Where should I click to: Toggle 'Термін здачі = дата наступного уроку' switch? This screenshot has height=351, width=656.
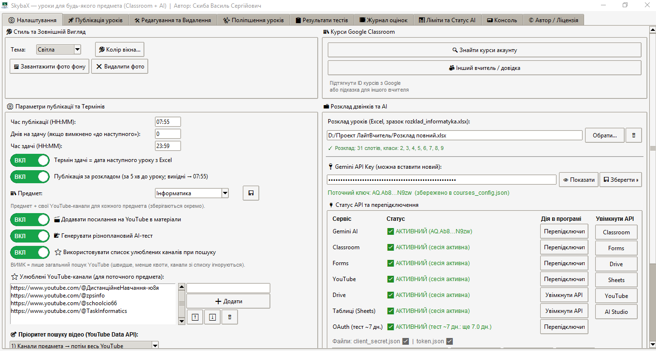point(30,160)
